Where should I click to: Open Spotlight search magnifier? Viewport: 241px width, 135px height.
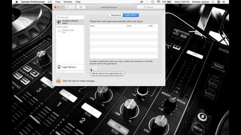pyautogui.click(x=213, y=2)
